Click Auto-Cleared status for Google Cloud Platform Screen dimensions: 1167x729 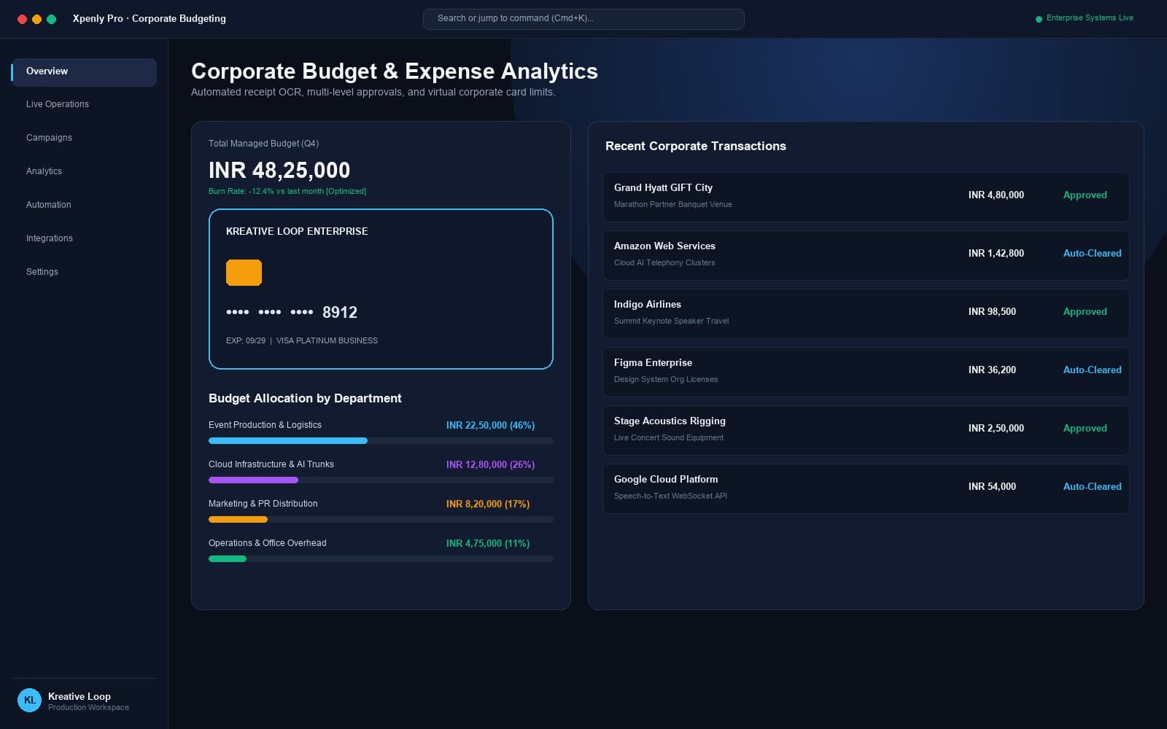pos(1092,487)
